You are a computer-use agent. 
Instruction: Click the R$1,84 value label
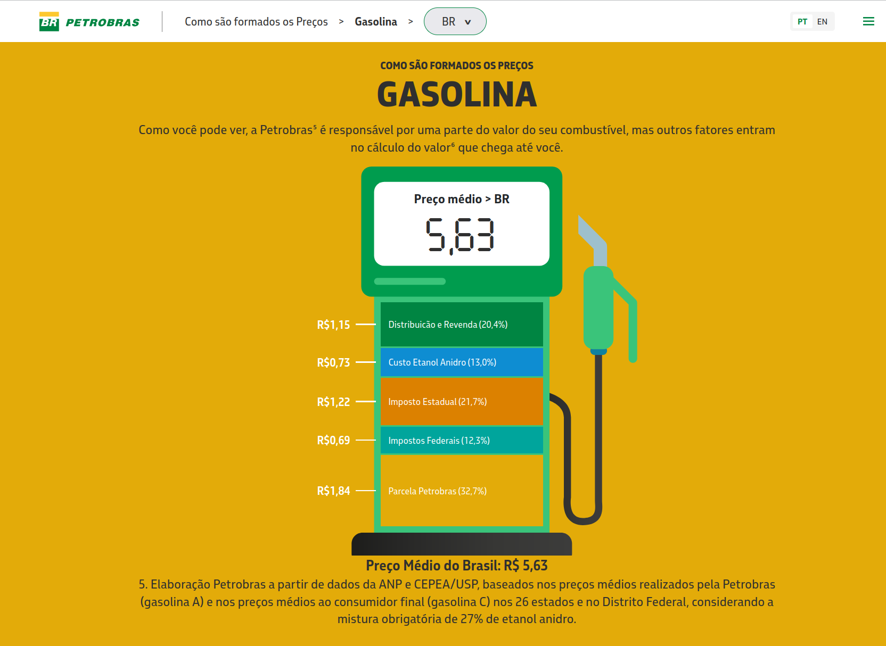[x=333, y=491]
